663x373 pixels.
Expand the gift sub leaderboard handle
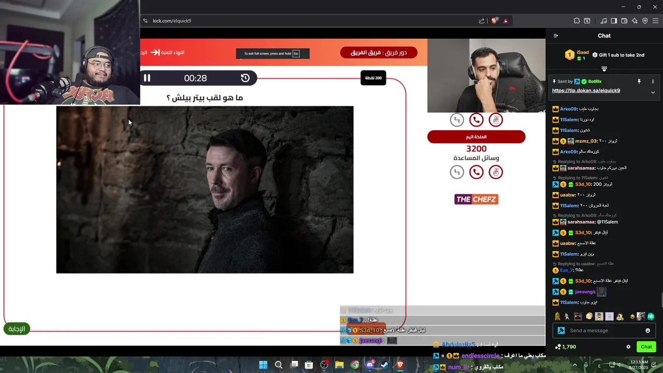pyautogui.click(x=604, y=69)
